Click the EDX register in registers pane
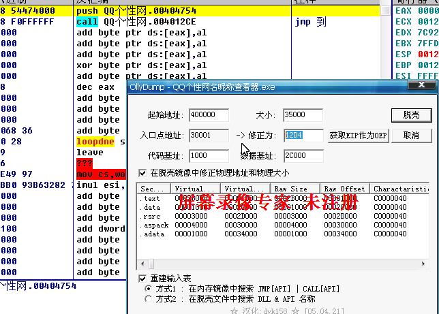The height and width of the screenshot is (314, 439). pyautogui.click(x=404, y=33)
